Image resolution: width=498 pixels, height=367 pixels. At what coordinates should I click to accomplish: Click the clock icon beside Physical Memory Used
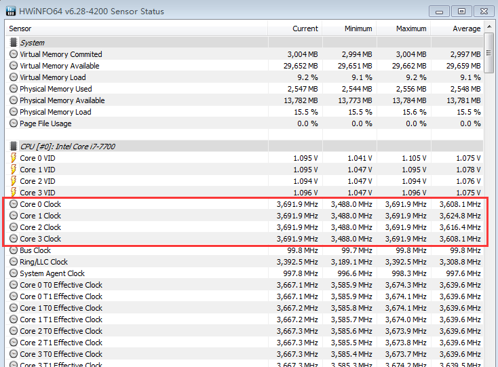coord(14,89)
